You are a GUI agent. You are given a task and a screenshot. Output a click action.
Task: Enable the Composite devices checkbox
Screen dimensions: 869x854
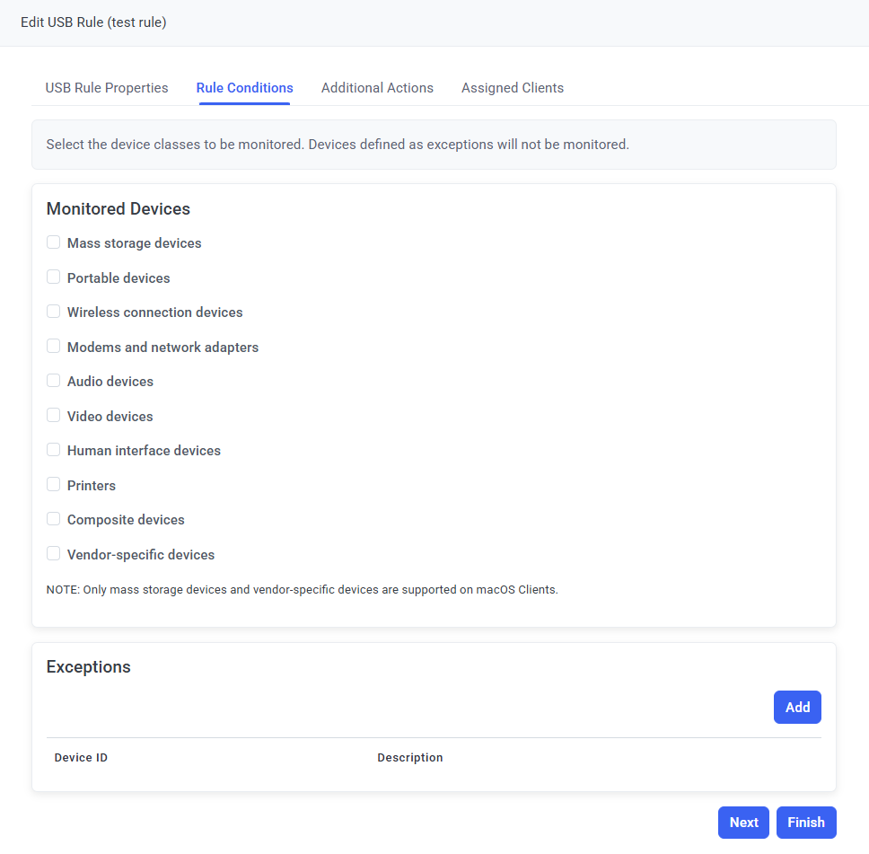coord(54,519)
